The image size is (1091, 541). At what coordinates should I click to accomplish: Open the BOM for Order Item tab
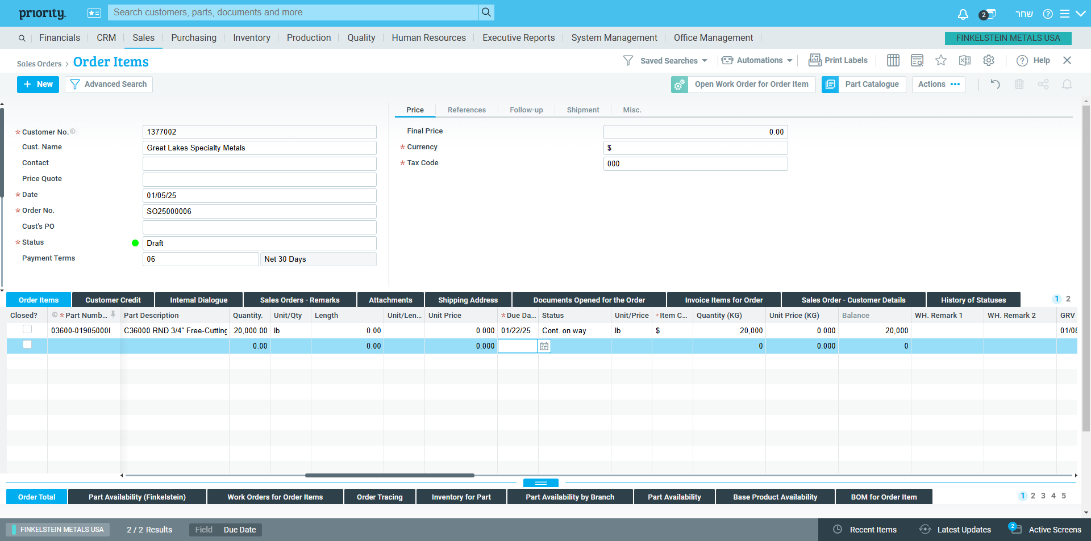884,497
